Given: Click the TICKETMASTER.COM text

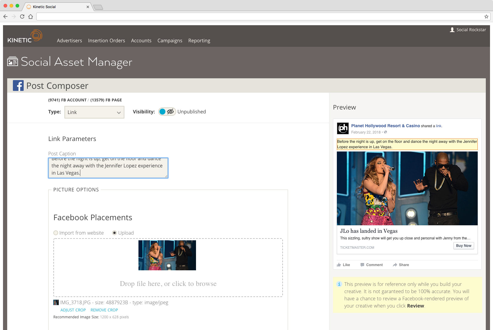Looking at the screenshot, I should [x=357, y=247].
